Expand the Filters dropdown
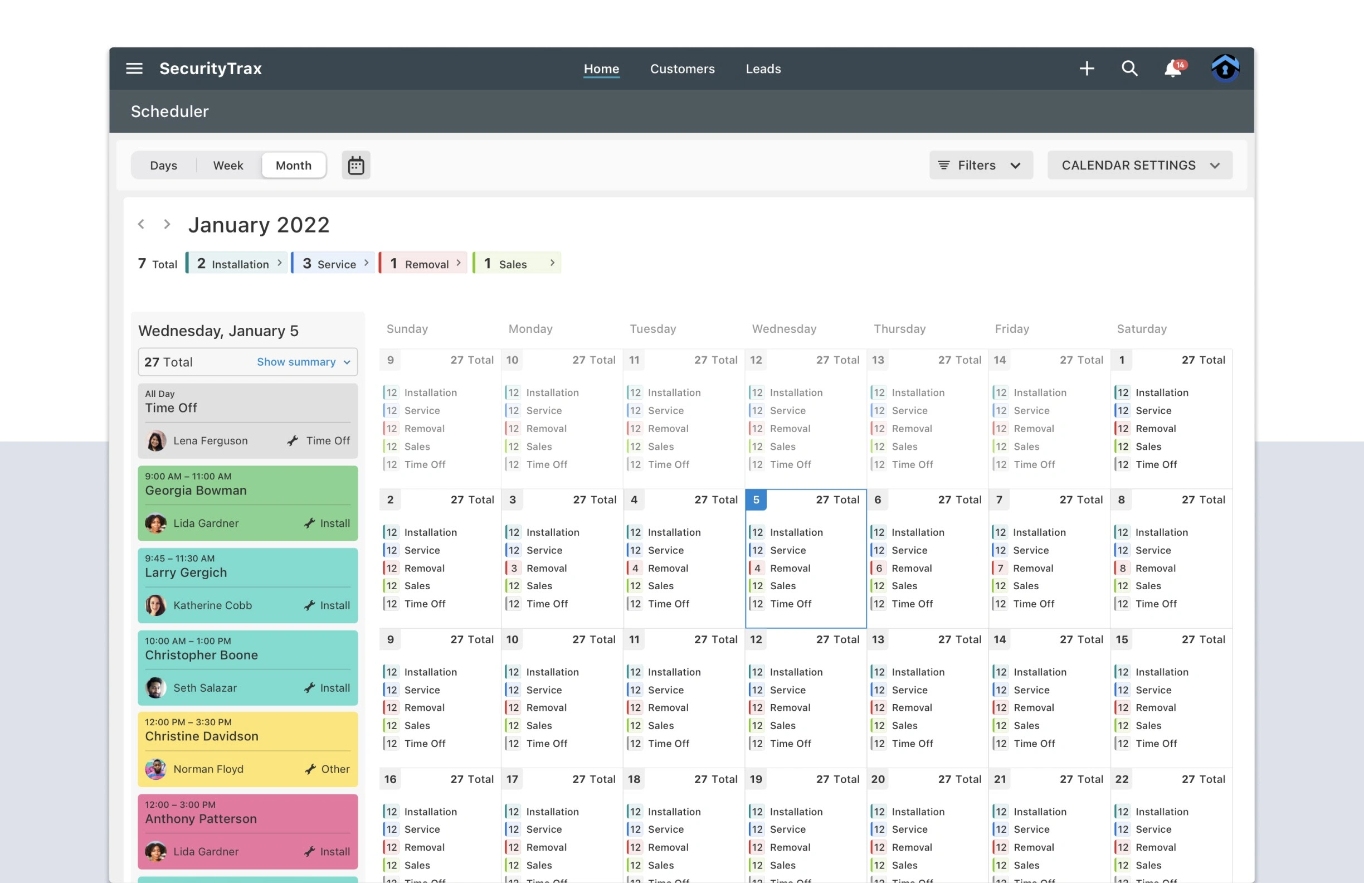The height and width of the screenshot is (883, 1364). (981, 165)
